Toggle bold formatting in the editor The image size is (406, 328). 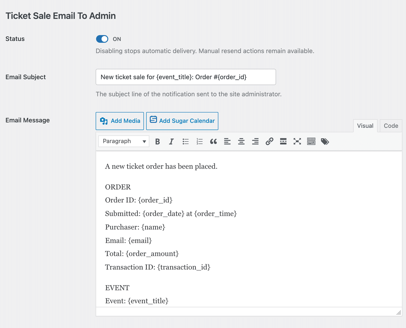pyautogui.click(x=158, y=141)
